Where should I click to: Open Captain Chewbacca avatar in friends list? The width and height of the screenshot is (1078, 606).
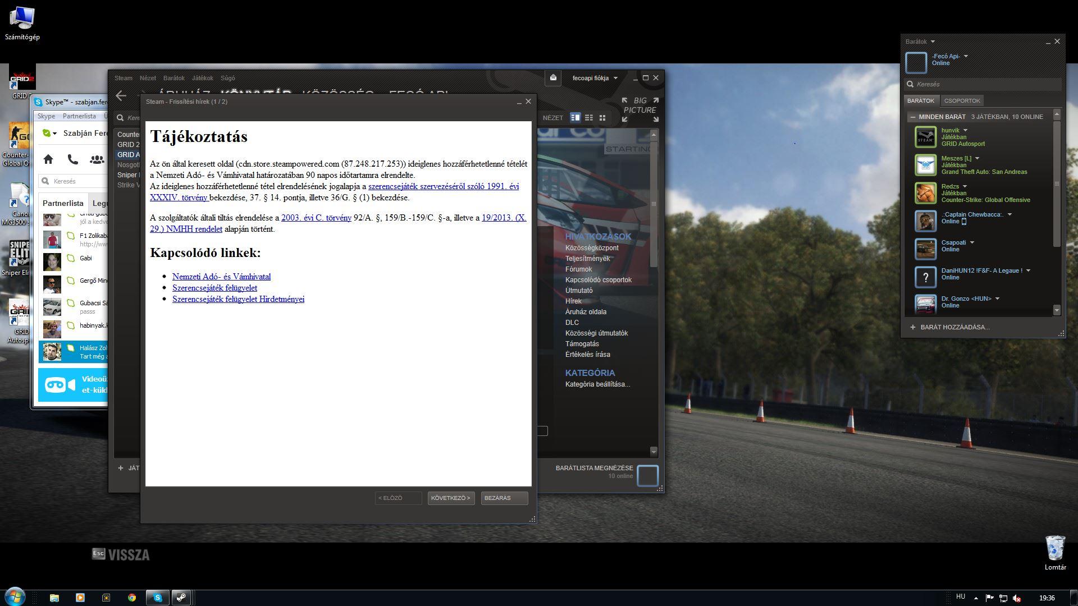tap(925, 221)
